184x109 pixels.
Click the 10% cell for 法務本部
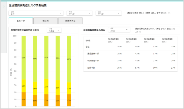tap(155, 68)
